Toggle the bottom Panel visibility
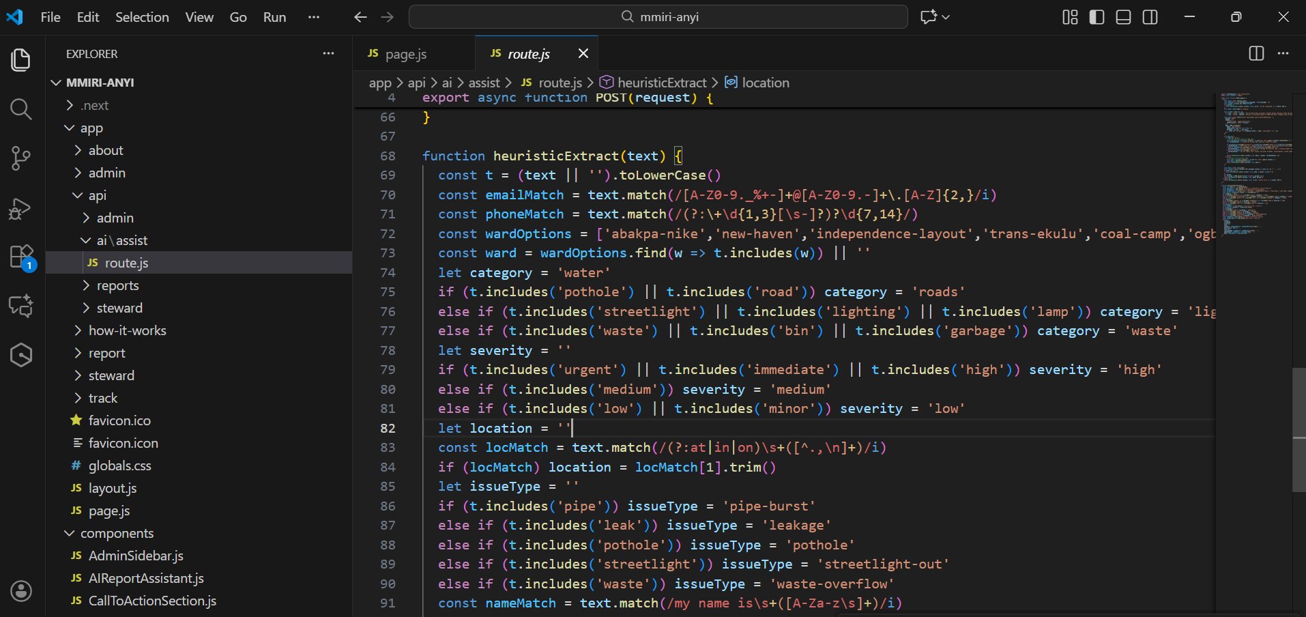 tap(1123, 17)
